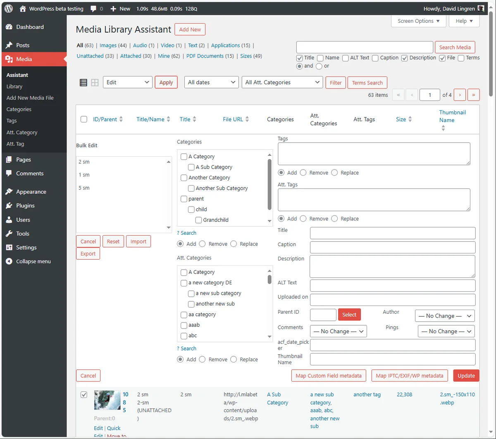Click the Media sidebar icon
This screenshot has width=496, height=439.
[9, 59]
